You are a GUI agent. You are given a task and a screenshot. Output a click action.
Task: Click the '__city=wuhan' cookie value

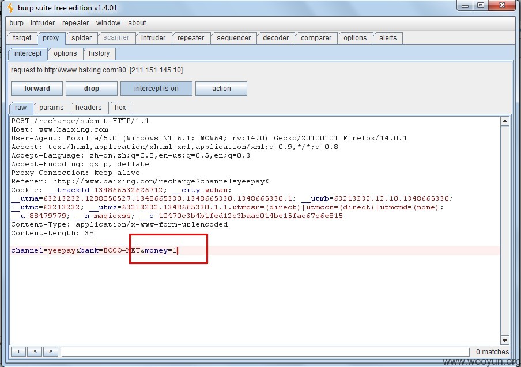(200, 190)
